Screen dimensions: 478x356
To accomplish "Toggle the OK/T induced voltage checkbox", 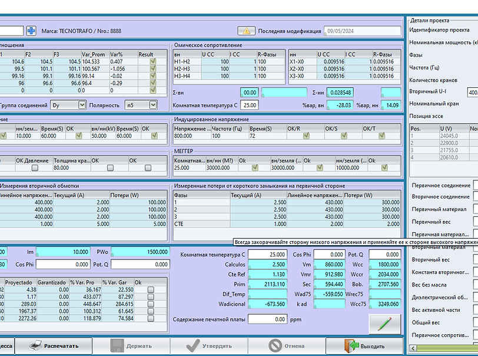I will click(x=381, y=136).
